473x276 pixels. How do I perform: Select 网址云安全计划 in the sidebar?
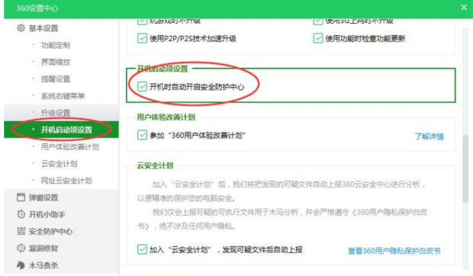click(66, 181)
